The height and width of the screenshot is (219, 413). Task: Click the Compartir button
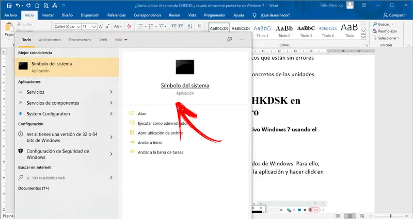394,15
